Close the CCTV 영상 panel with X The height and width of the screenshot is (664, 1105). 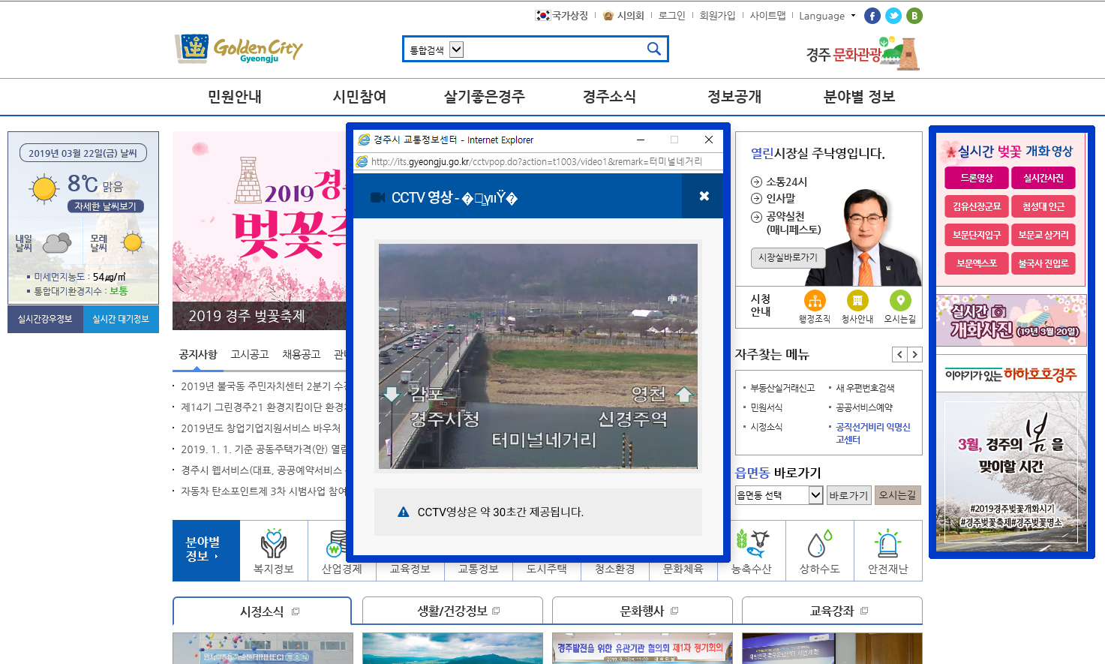[x=704, y=196]
